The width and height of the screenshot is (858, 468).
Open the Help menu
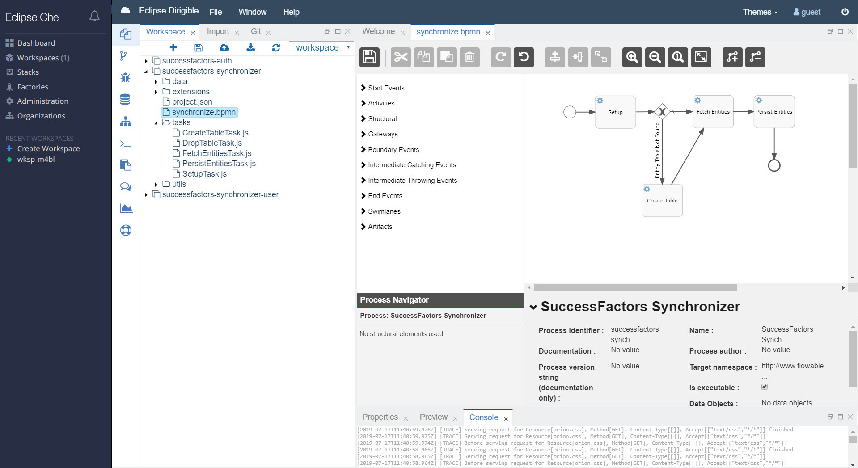tap(291, 12)
